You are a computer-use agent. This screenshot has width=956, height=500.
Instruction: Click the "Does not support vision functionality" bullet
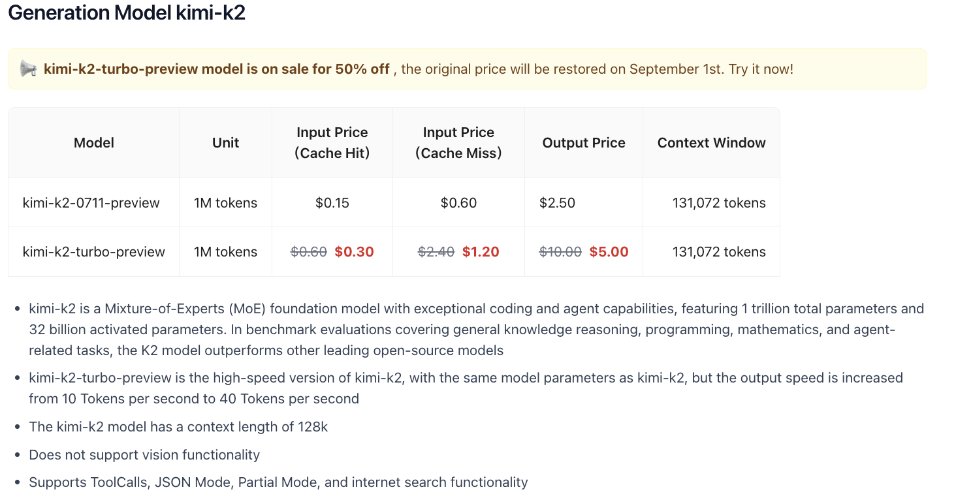(x=144, y=455)
